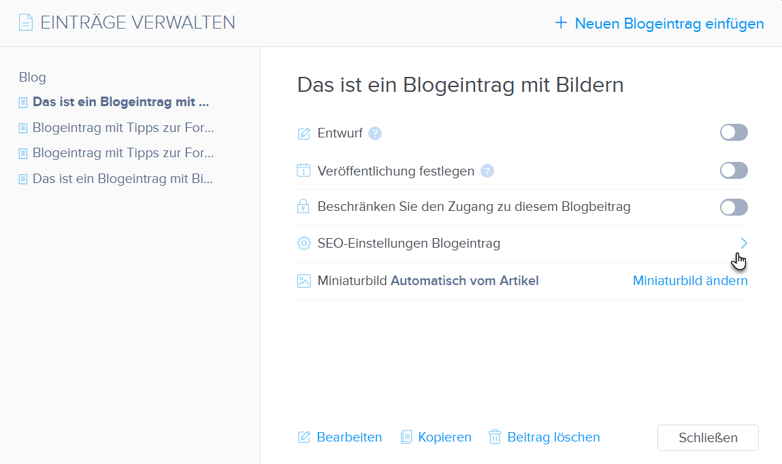Click the Beitrag löschen link text

(x=553, y=437)
